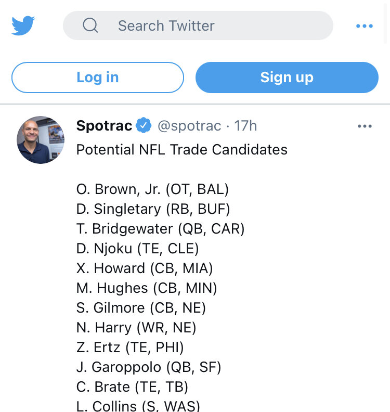Click the blue verified badge
The width and height of the screenshot is (390, 412).
[x=144, y=125]
